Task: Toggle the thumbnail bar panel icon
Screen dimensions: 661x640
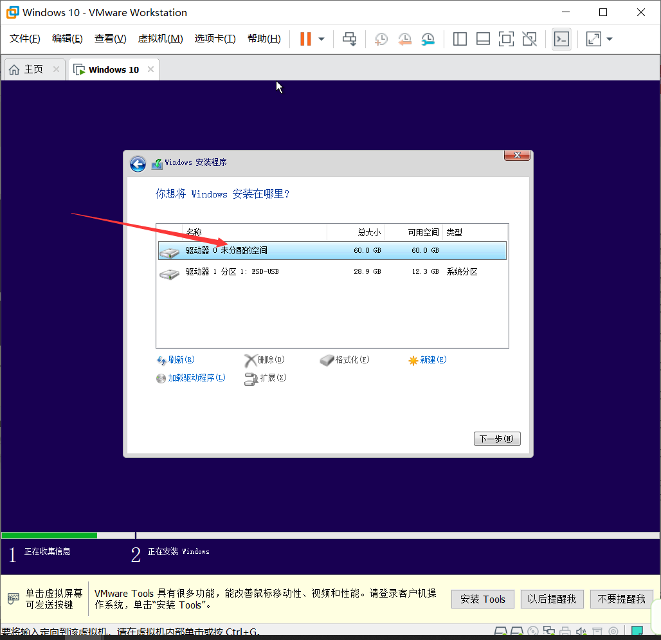Action: [x=483, y=39]
